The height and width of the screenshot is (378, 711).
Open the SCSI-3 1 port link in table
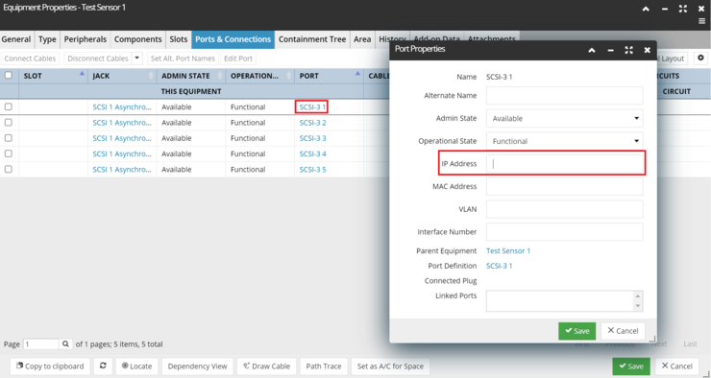coord(312,106)
